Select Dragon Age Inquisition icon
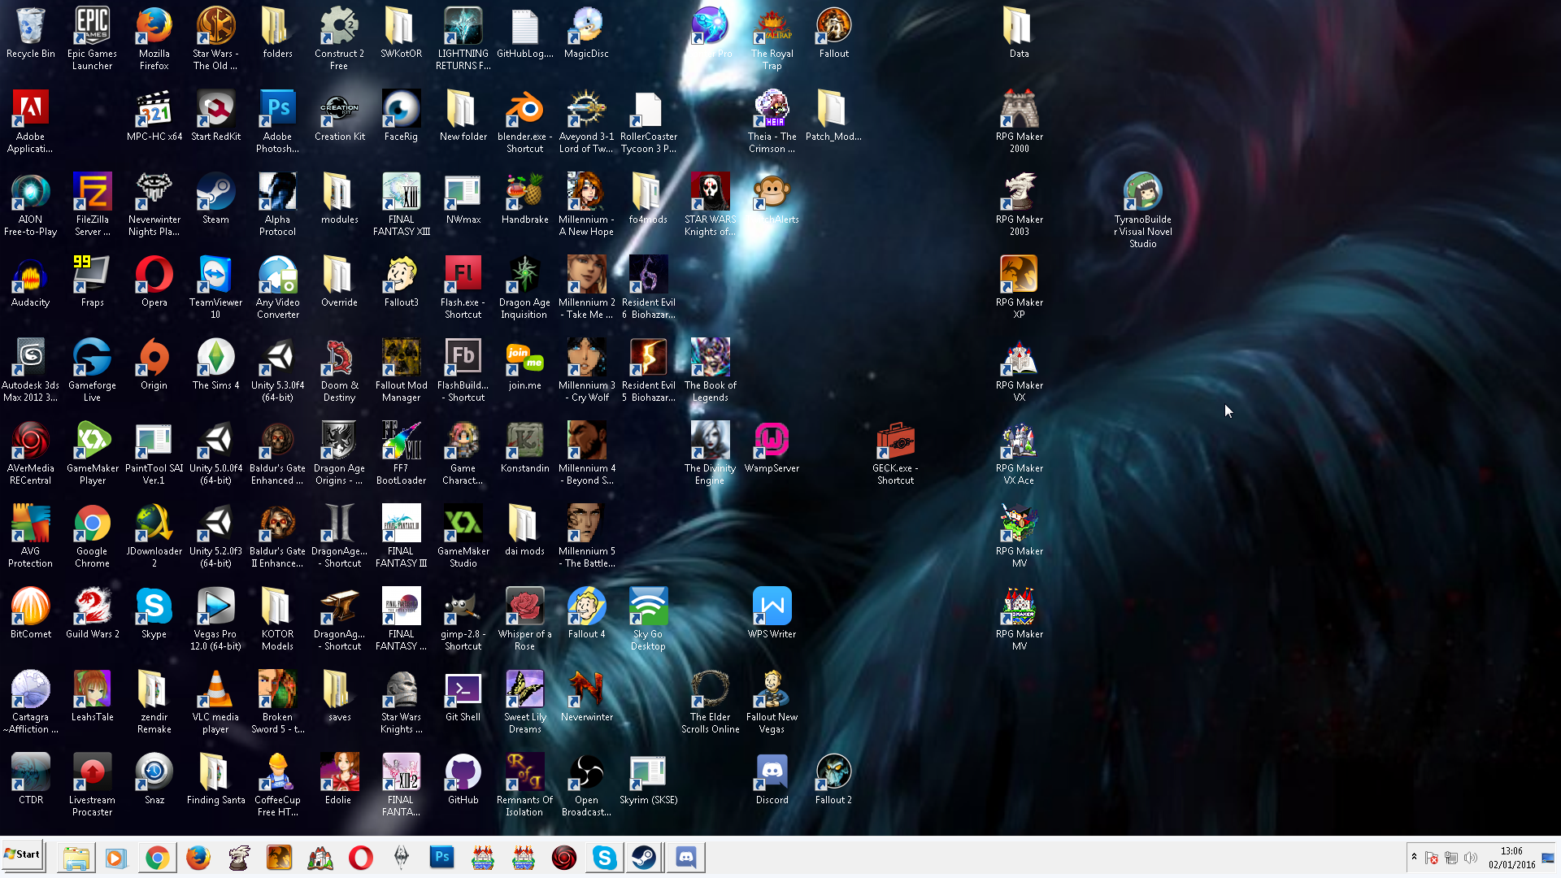The width and height of the screenshot is (1561, 878). pos(524,288)
